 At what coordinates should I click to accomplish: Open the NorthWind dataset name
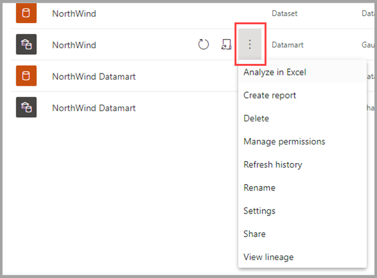(x=74, y=13)
